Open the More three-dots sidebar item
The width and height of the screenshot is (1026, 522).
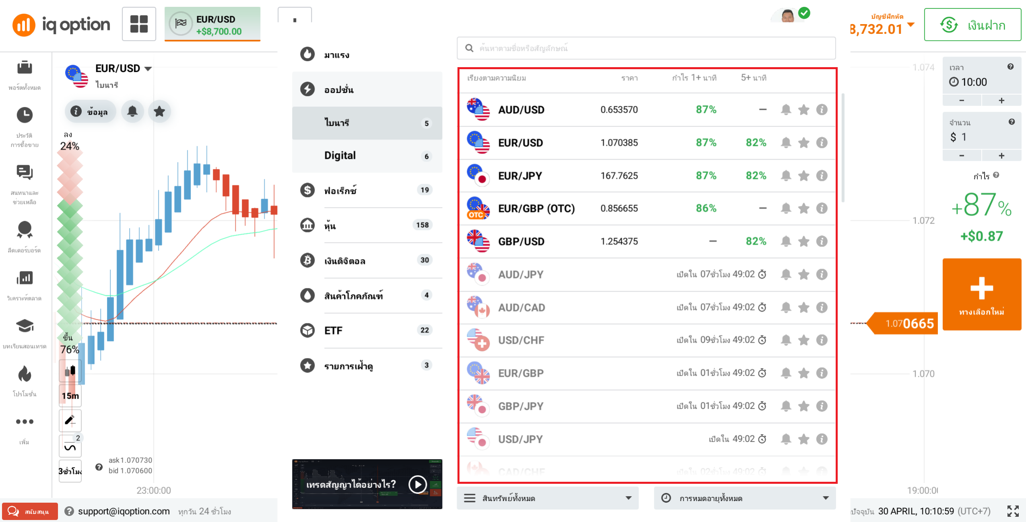[25, 421]
